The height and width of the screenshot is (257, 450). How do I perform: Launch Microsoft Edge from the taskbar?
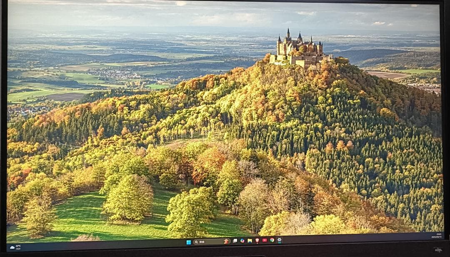point(242,241)
